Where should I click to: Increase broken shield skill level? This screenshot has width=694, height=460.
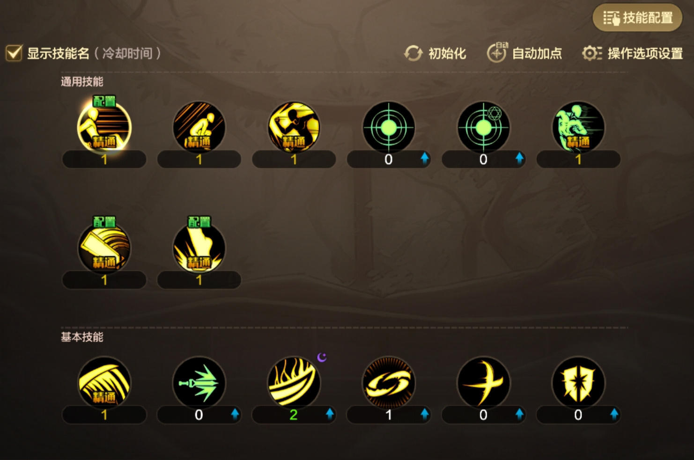pyautogui.click(x=614, y=414)
